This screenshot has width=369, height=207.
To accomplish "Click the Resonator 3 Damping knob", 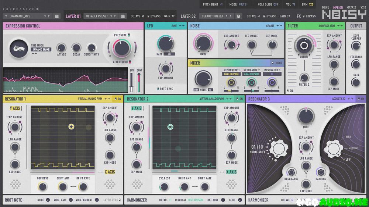I will [x=320, y=172].
